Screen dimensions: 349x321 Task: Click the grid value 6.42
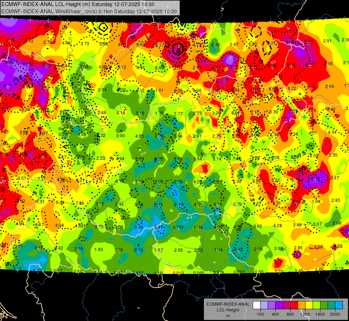[x=238, y=249]
